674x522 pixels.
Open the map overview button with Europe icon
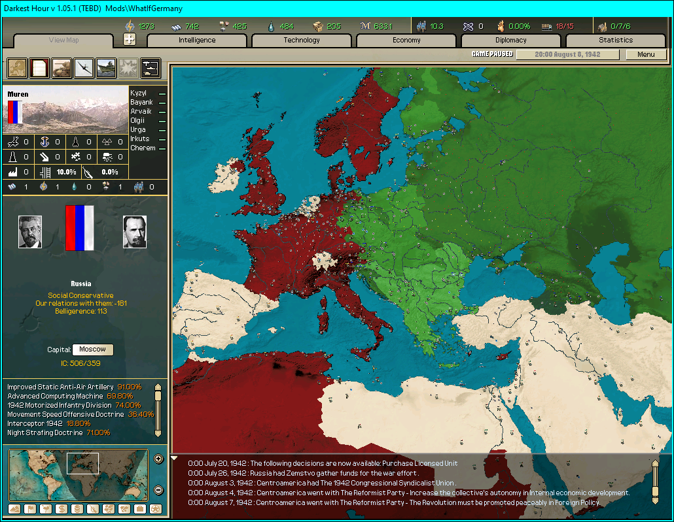point(17,68)
